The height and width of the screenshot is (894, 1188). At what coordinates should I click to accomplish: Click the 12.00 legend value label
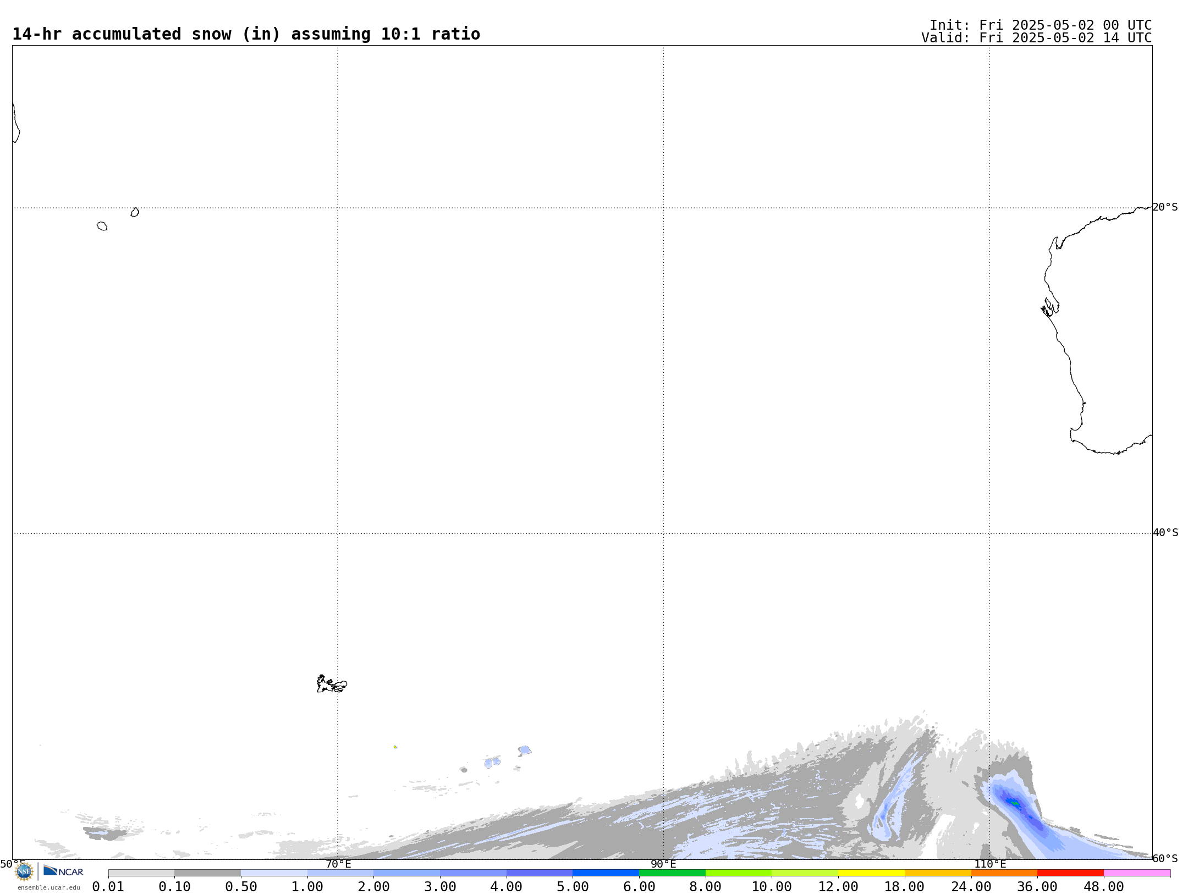(x=838, y=887)
